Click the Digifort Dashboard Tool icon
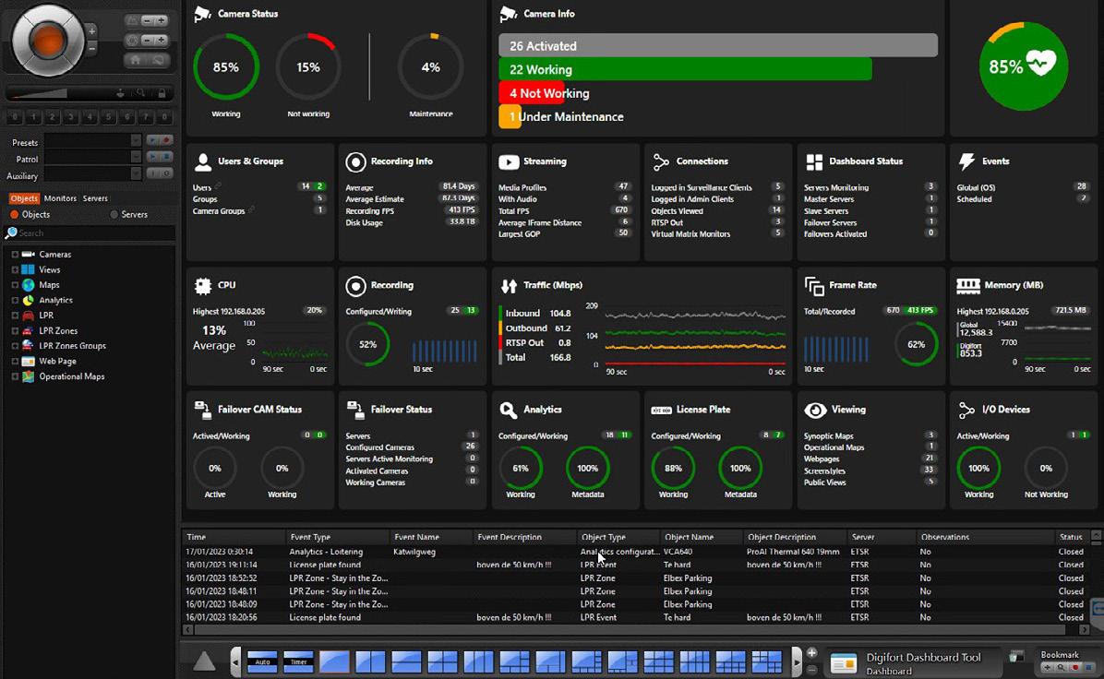This screenshot has width=1104, height=679. 843,662
